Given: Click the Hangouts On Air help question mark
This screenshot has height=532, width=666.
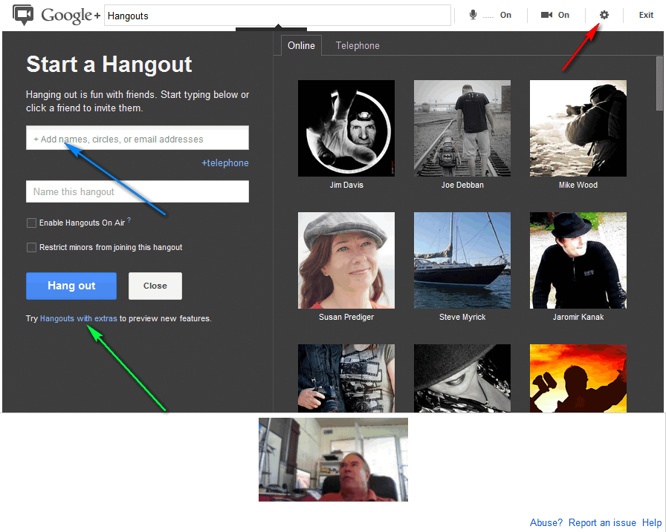Looking at the screenshot, I should pyautogui.click(x=129, y=220).
